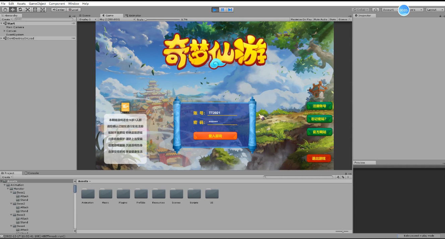Pause play mode with the pause button
The image size is (445, 239).
coord(222,10)
